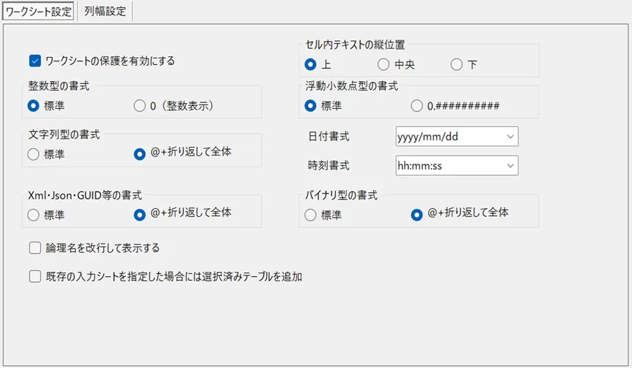Select @+折り返して全体 under バイナリ型の書式
The height and width of the screenshot is (368, 632).
pyautogui.click(x=417, y=215)
